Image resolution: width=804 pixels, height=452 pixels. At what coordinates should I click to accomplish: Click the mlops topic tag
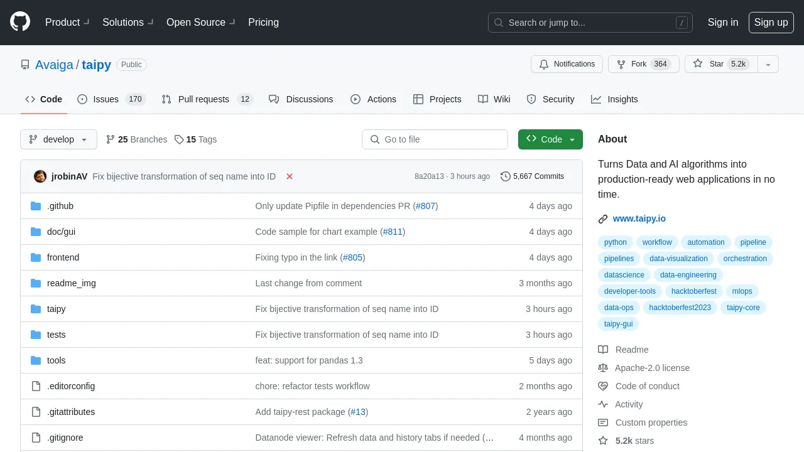(742, 291)
